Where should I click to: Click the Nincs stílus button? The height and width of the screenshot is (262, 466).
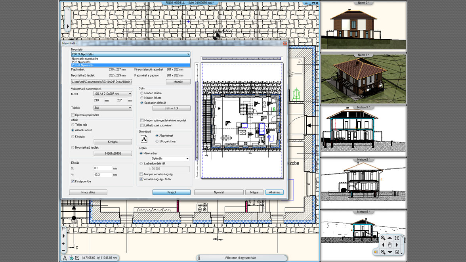point(88,192)
